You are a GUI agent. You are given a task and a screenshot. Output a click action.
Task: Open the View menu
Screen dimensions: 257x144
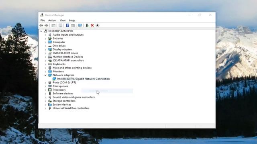(x=63, y=20)
